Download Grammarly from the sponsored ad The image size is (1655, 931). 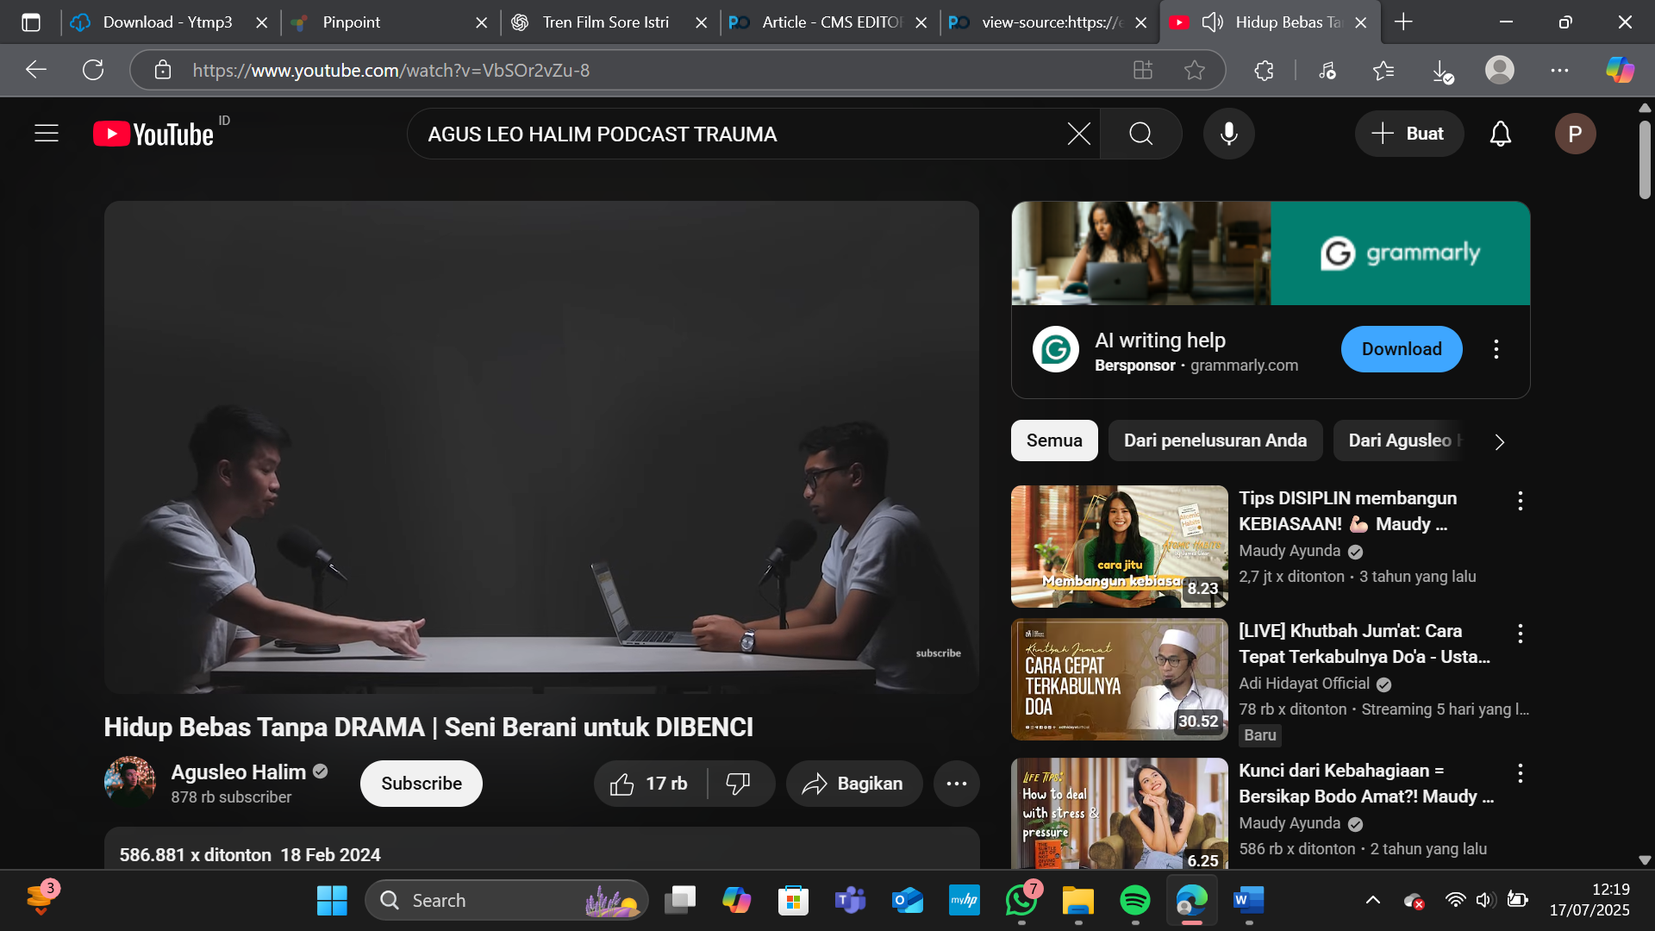(x=1401, y=349)
